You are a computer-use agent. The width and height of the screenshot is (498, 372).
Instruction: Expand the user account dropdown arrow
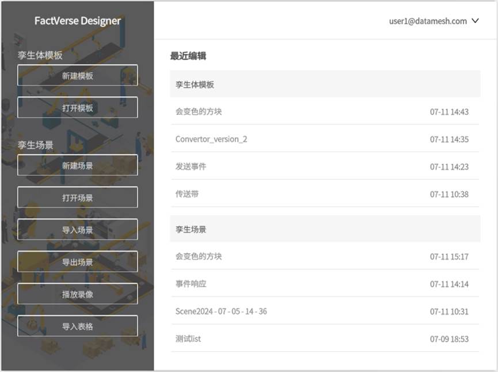[475, 21]
